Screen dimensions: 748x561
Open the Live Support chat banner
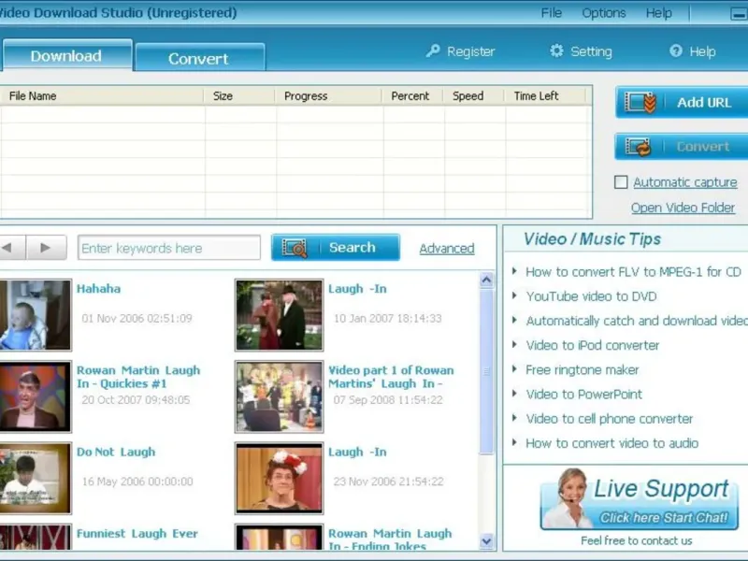(x=639, y=499)
